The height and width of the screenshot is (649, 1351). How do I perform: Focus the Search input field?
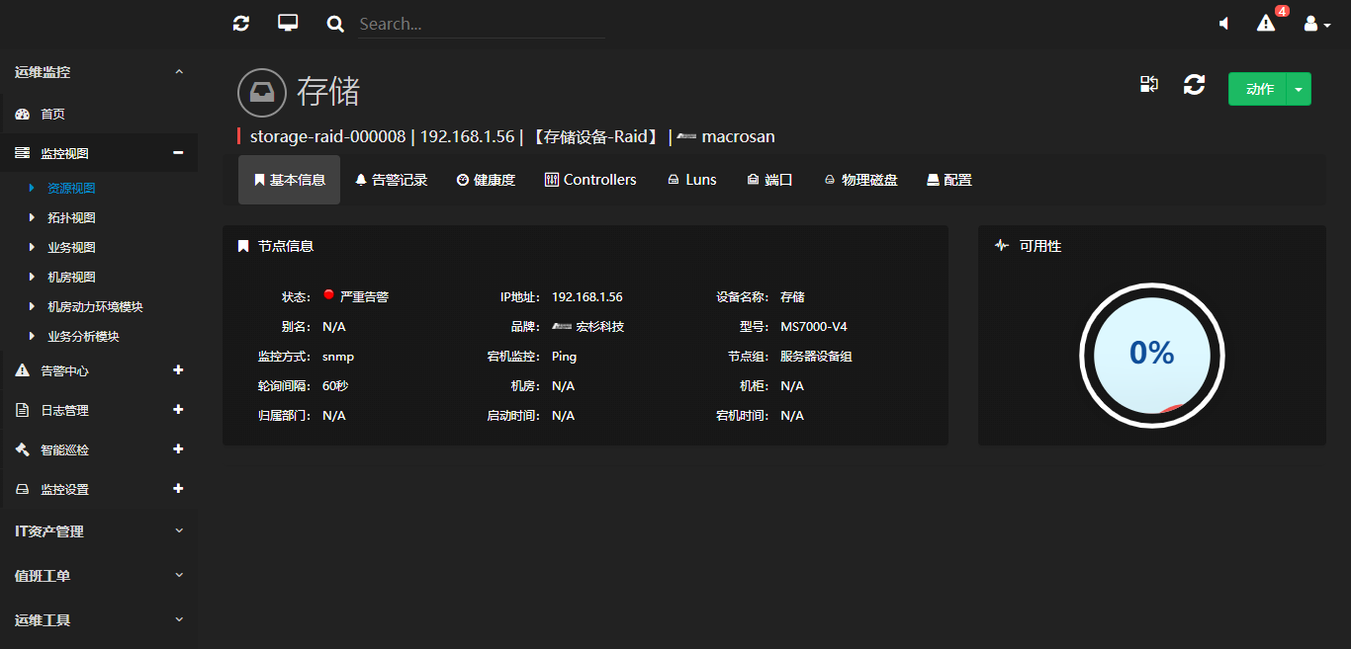tap(482, 24)
